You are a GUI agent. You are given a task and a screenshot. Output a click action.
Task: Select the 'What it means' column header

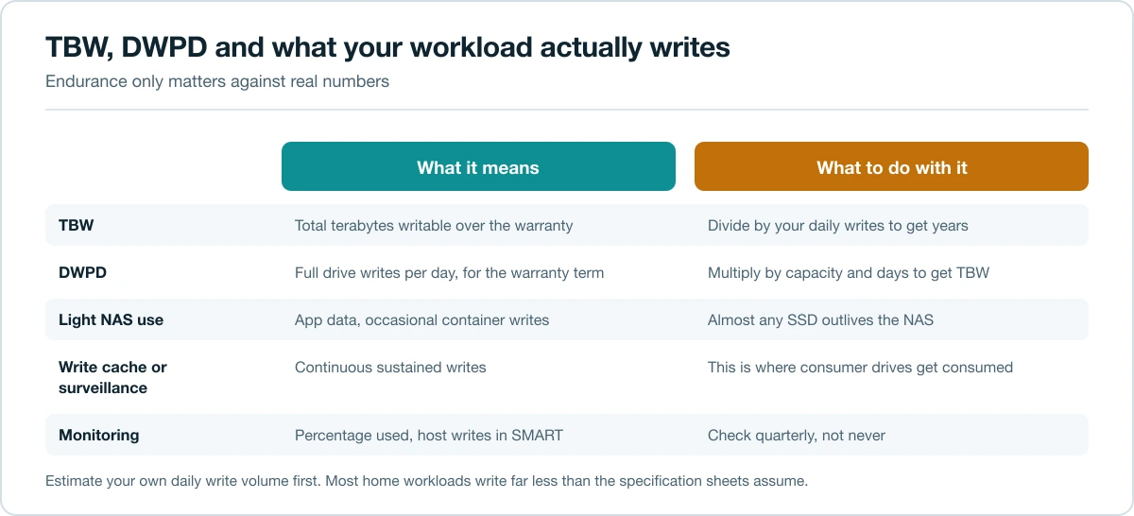pyautogui.click(x=478, y=167)
